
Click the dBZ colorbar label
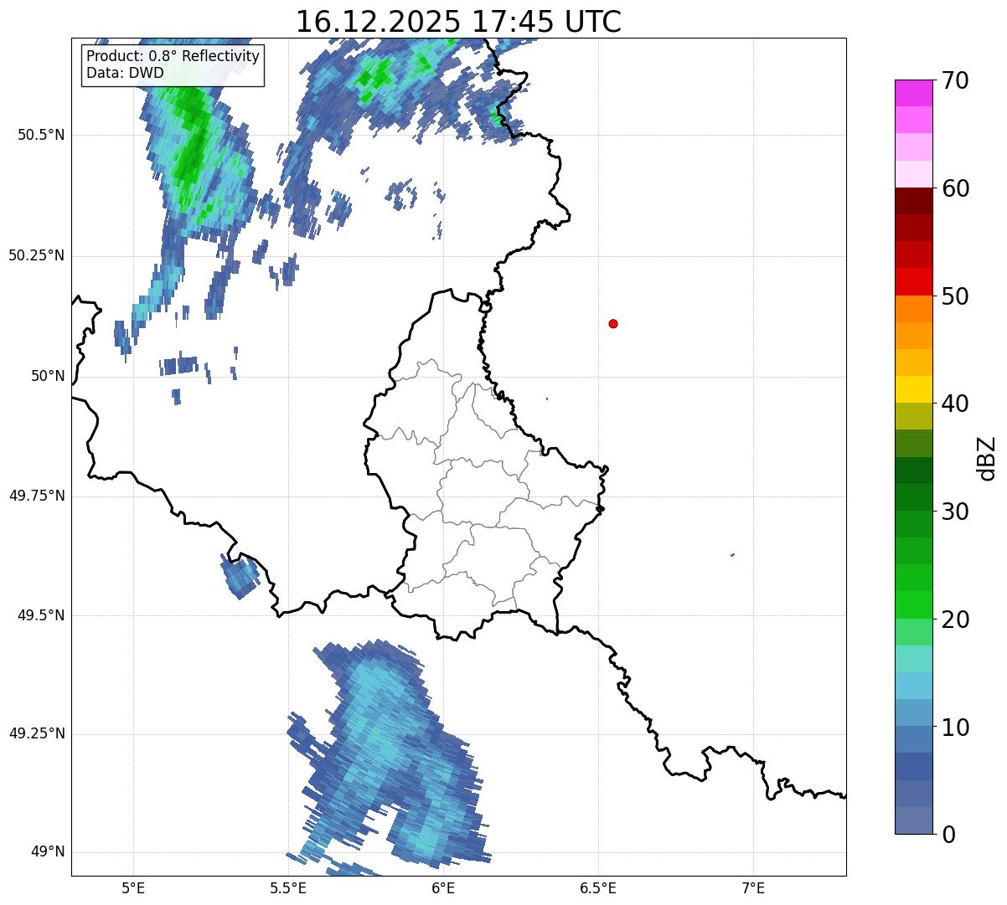[x=987, y=457]
